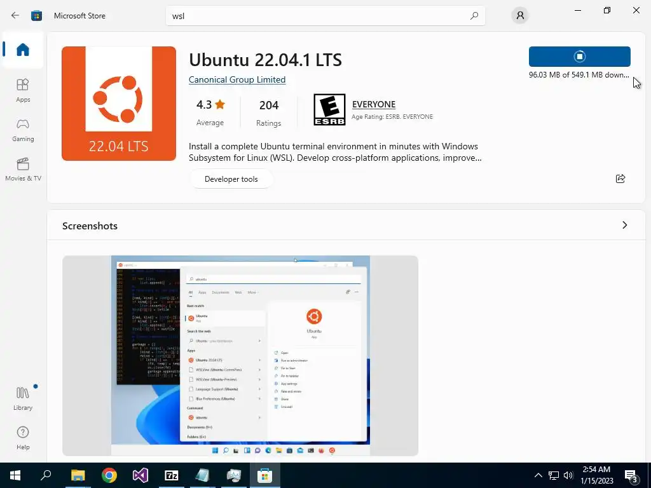Open the network status tray icon
The image size is (651, 488).
pyautogui.click(x=554, y=475)
